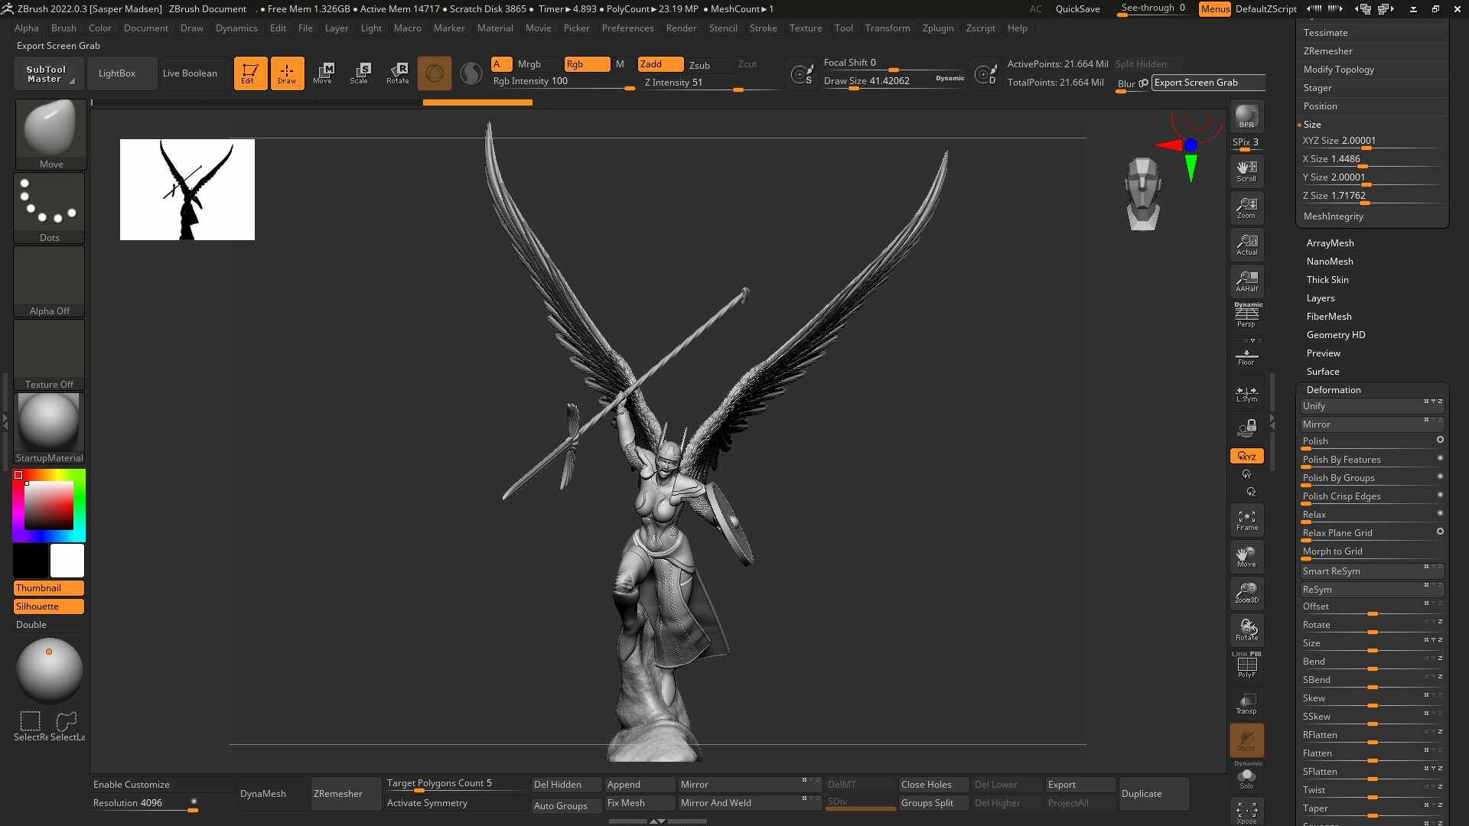This screenshot has height=826, width=1469.
Task: Select the Scroll navigation icon
Action: tap(1246, 171)
